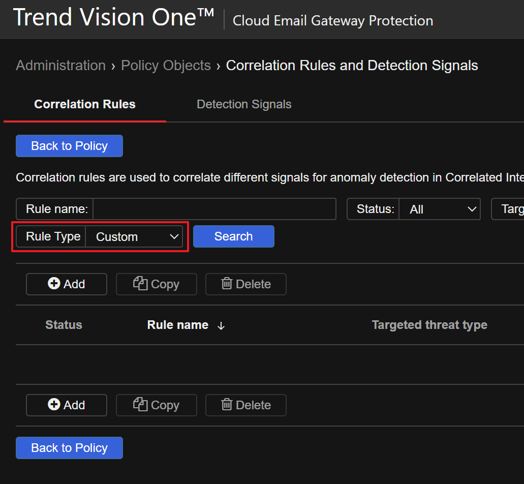The height and width of the screenshot is (484, 524).
Task: Click the plus icon on the lower Add button
Action: [54, 405]
